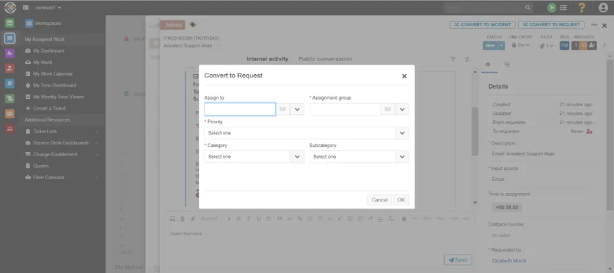Toggle italic formatting in editor toolbar
Screen dimensions: 614x273
(x=248, y=219)
